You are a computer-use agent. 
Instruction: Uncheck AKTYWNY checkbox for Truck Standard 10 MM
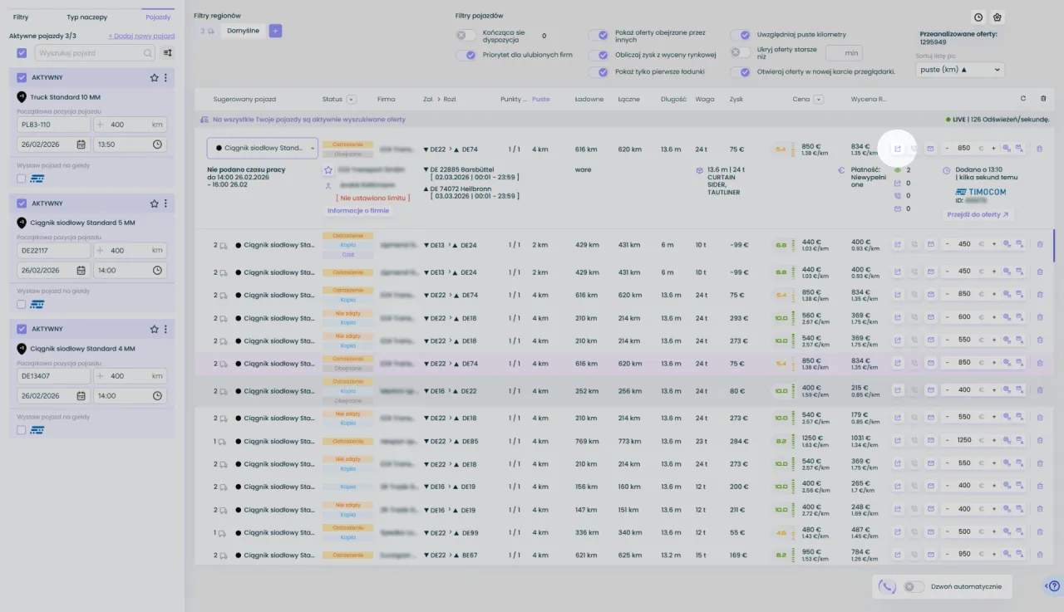coord(22,77)
